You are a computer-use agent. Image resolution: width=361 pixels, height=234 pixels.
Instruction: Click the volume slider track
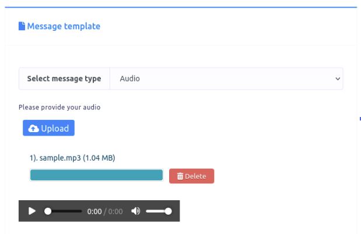(159, 211)
